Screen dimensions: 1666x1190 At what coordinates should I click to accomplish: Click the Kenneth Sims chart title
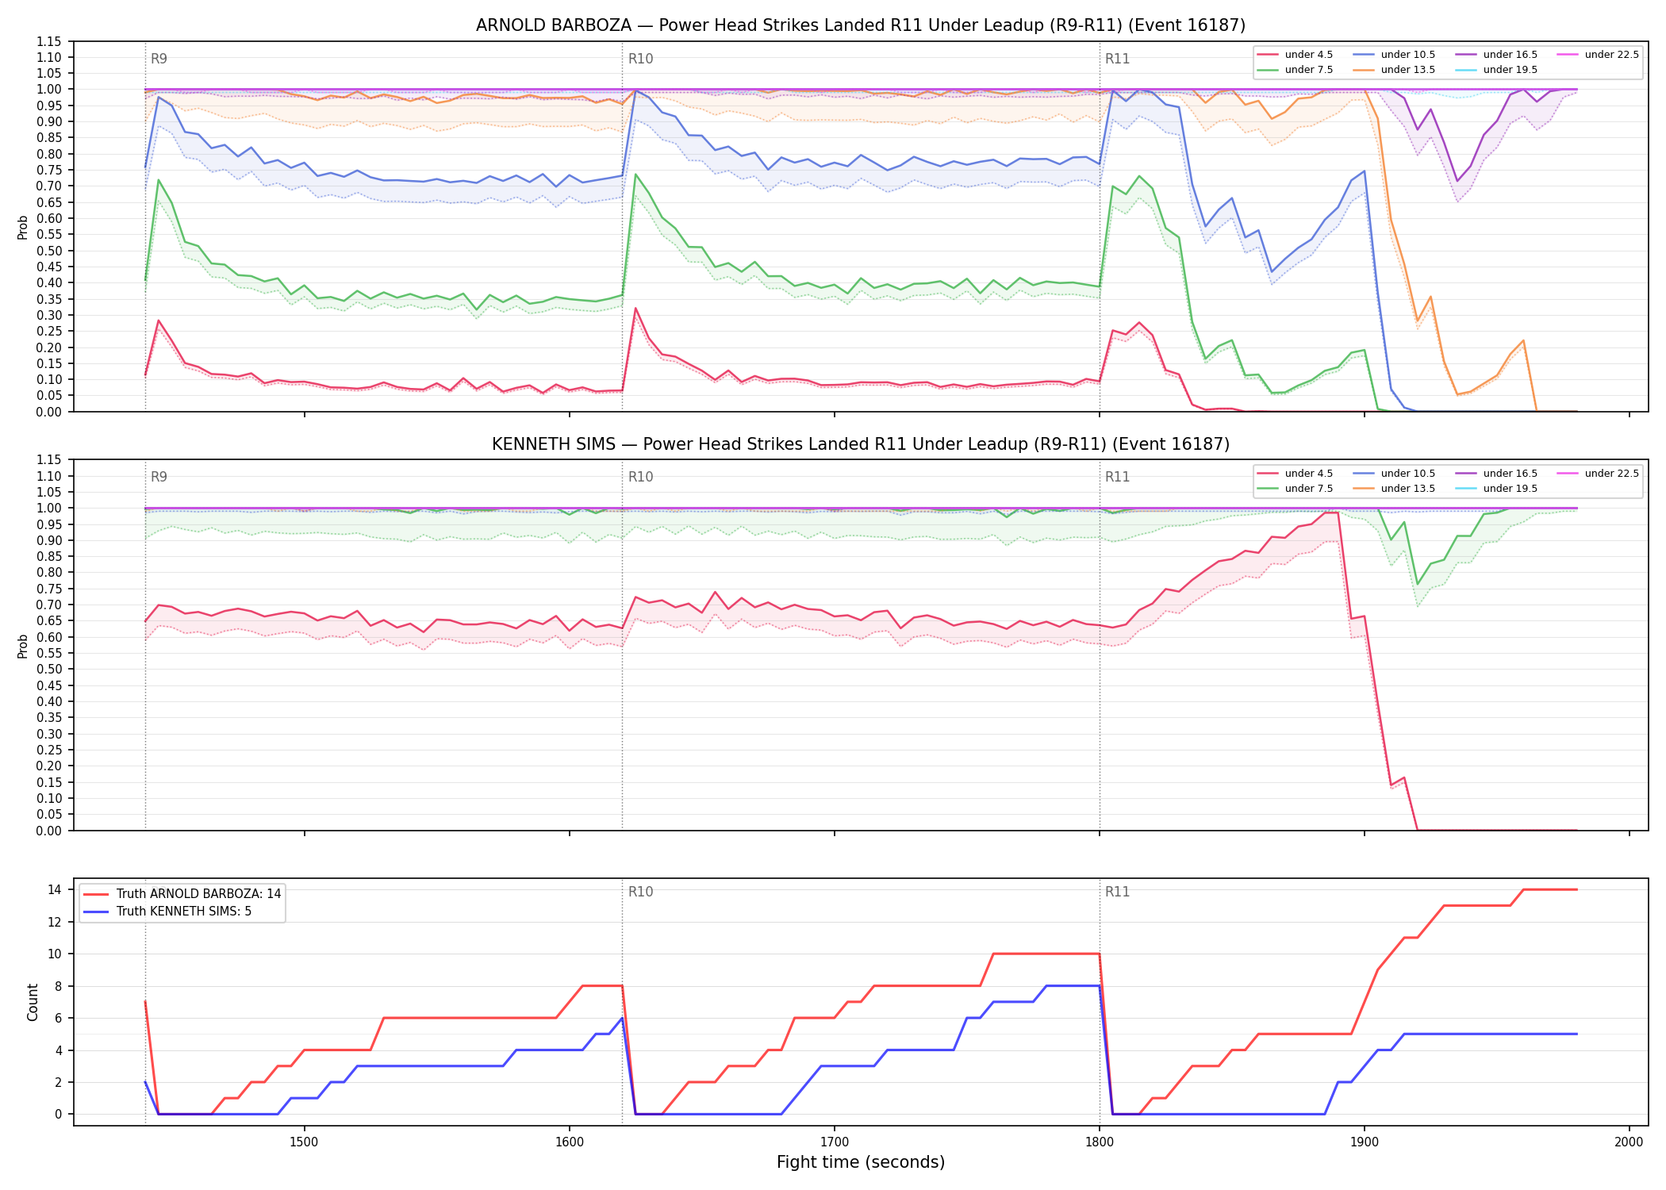click(861, 444)
